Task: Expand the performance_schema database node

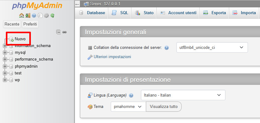Action: pyautogui.click(x=5, y=59)
